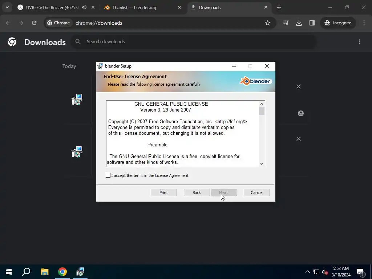Click the Search downloads field
The image size is (372, 279).
coord(195,42)
